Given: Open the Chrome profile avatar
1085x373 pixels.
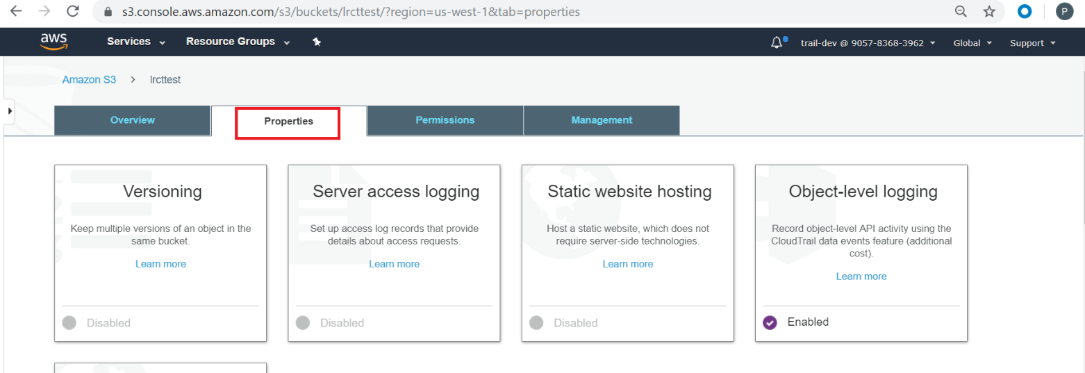Looking at the screenshot, I should point(1063,12).
